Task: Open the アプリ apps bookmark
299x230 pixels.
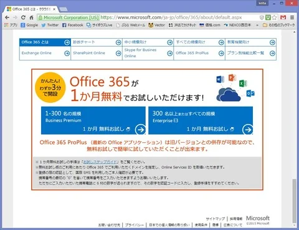Action: 11,25
